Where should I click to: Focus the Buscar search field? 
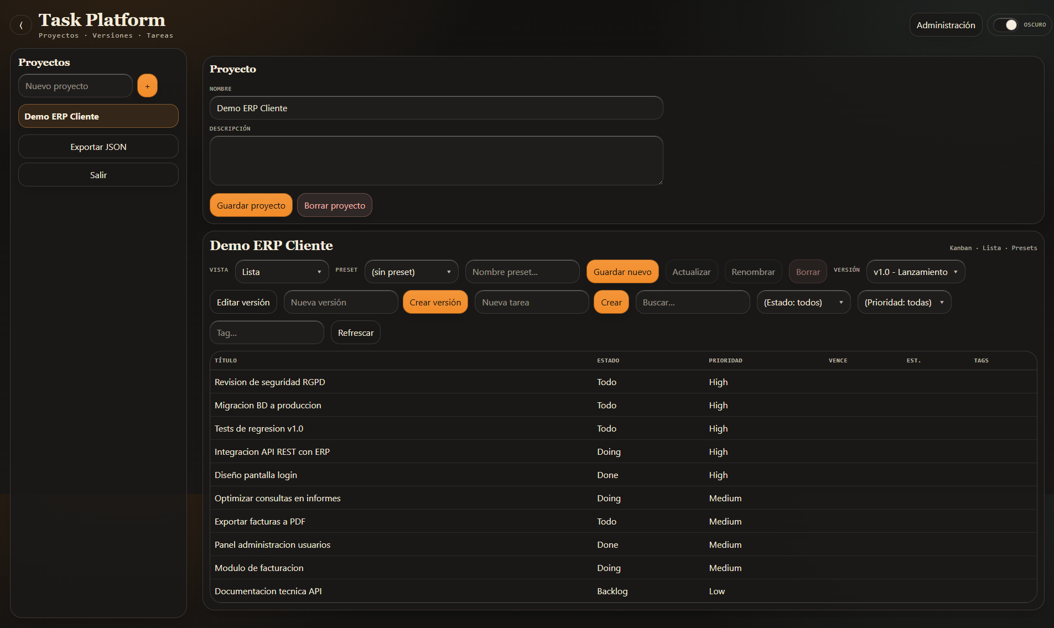(x=692, y=302)
